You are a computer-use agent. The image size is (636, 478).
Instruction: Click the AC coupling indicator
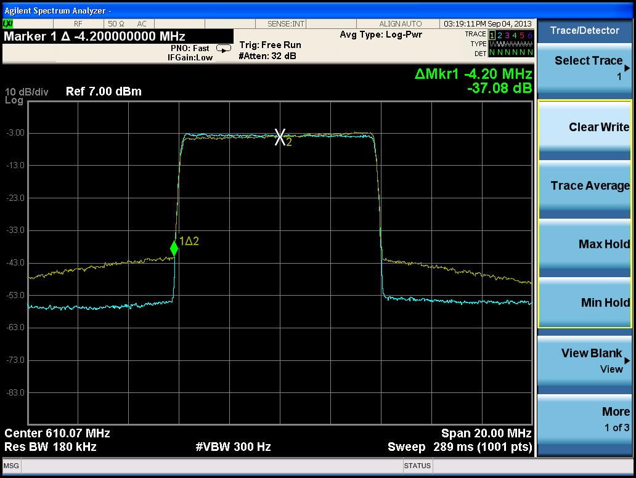pyautogui.click(x=142, y=24)
